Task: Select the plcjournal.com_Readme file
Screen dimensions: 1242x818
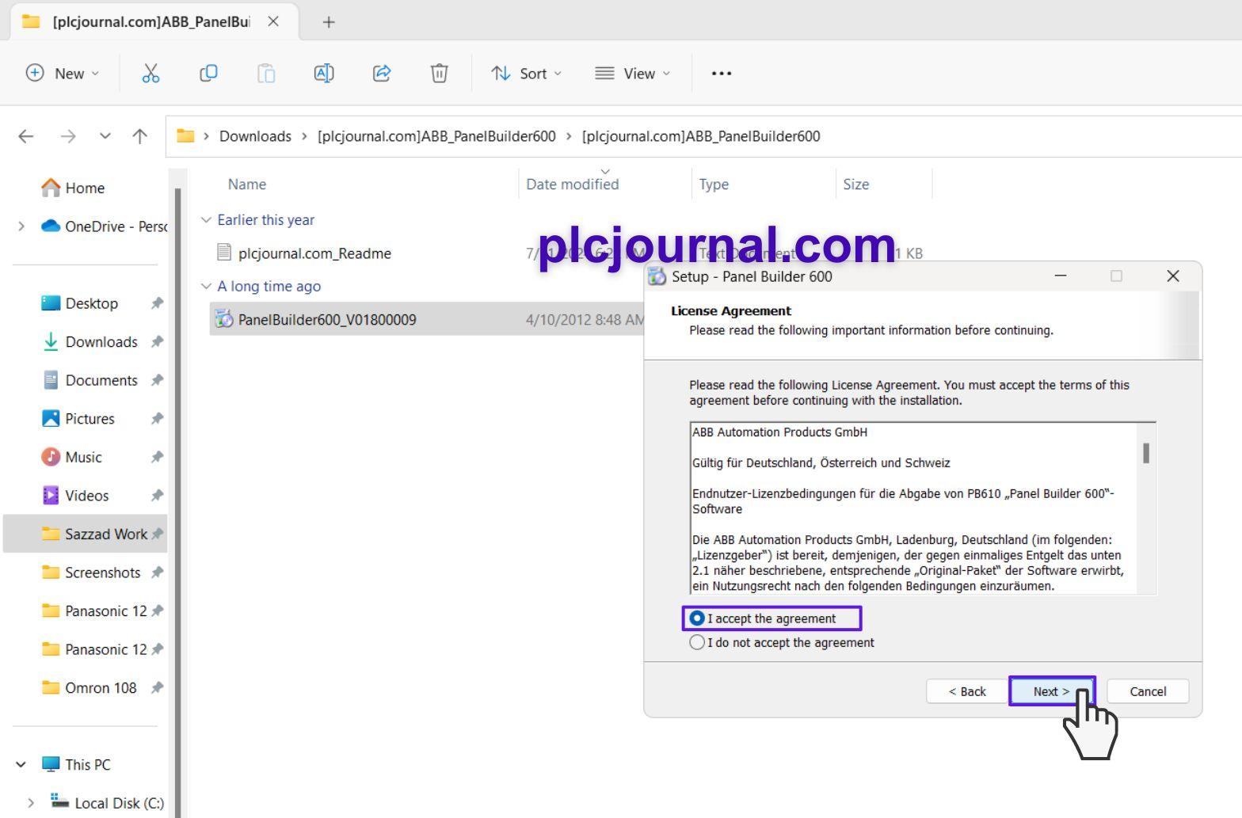Action: click(314, 253)
